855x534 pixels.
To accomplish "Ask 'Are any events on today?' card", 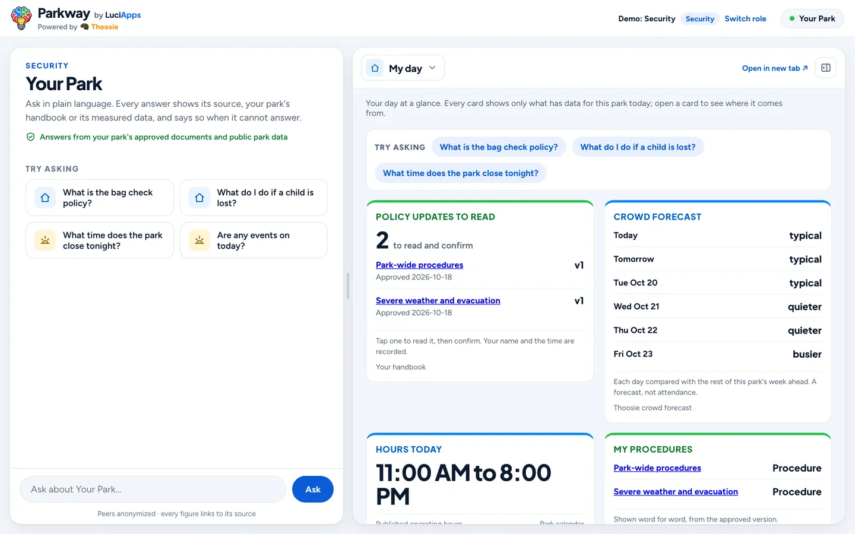I will point(254,240).
